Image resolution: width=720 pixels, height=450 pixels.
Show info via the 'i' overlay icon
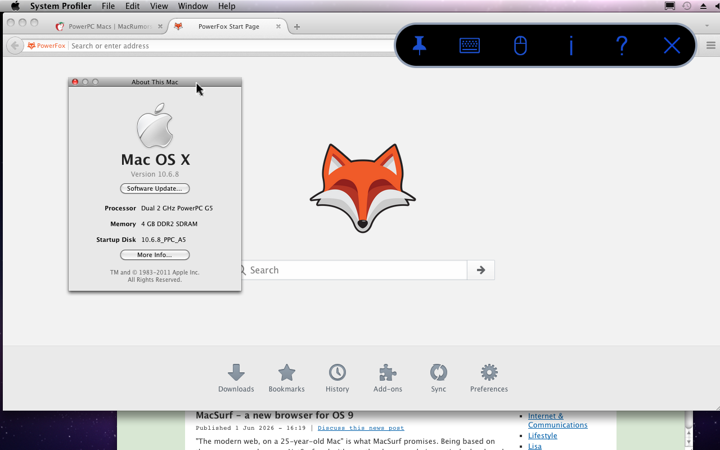(571, 46)
